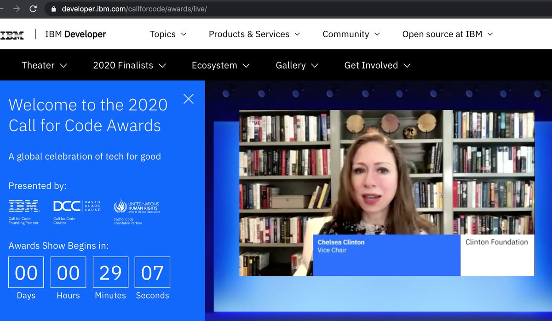This screenshot has width=552, height=321.
Task: Open IBM Developer home link
Action: (75, 34)
